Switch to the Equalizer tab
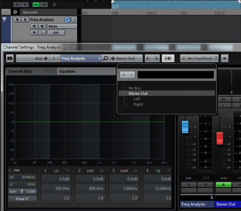The height and width of the screenshot is (211, 241). 86,71
